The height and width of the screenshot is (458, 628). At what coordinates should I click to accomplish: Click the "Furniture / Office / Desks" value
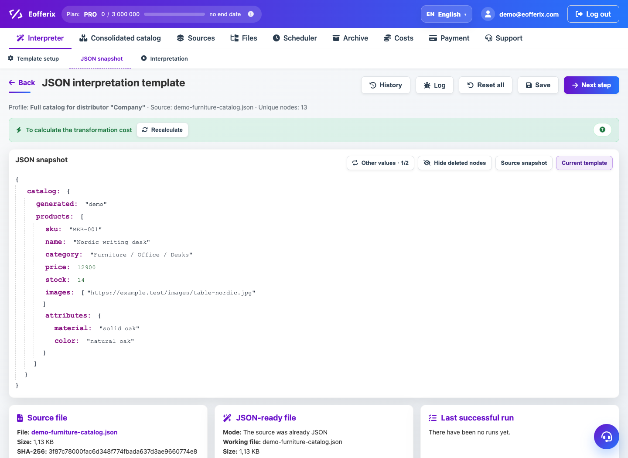[141, 255]
